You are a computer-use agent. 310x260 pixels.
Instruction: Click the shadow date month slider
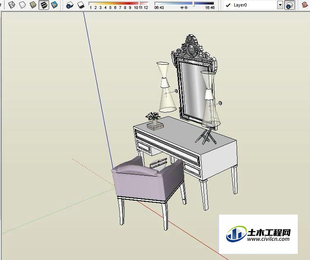118,3
